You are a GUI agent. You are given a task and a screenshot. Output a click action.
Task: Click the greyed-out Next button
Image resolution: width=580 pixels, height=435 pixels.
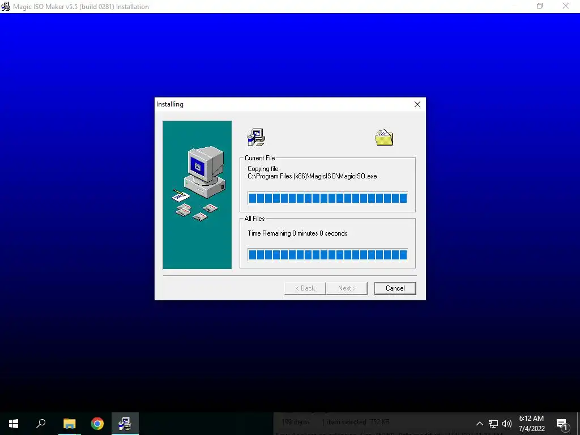click(x=347, y=288)
